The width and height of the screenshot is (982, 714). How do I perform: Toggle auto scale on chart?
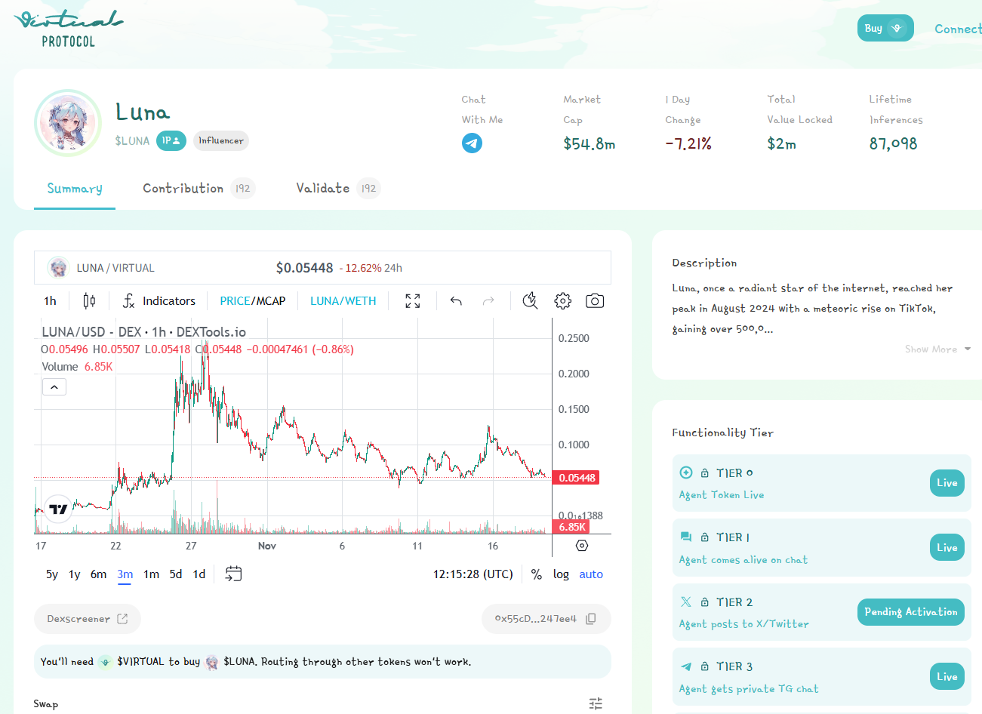click(591, 574)
